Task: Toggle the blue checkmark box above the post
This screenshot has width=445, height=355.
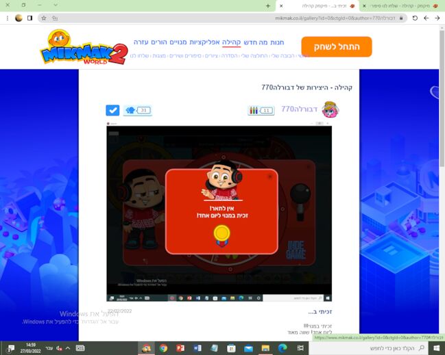Action: (x=112, y=110)
